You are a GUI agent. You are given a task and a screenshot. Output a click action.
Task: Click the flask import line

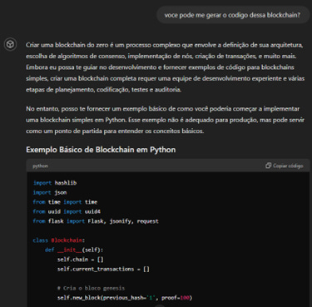click(x=96, y=221)
